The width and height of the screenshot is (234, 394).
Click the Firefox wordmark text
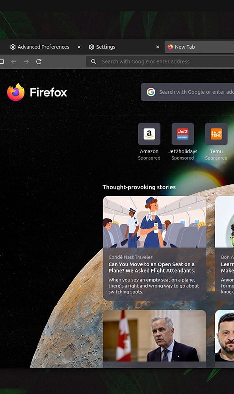coord(48,92)
